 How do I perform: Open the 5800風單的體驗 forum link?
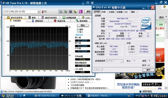pyautogui.click(x=77, y=85)
